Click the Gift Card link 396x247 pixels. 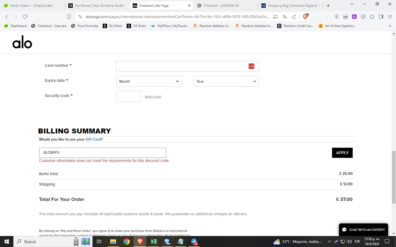point(93,139)
